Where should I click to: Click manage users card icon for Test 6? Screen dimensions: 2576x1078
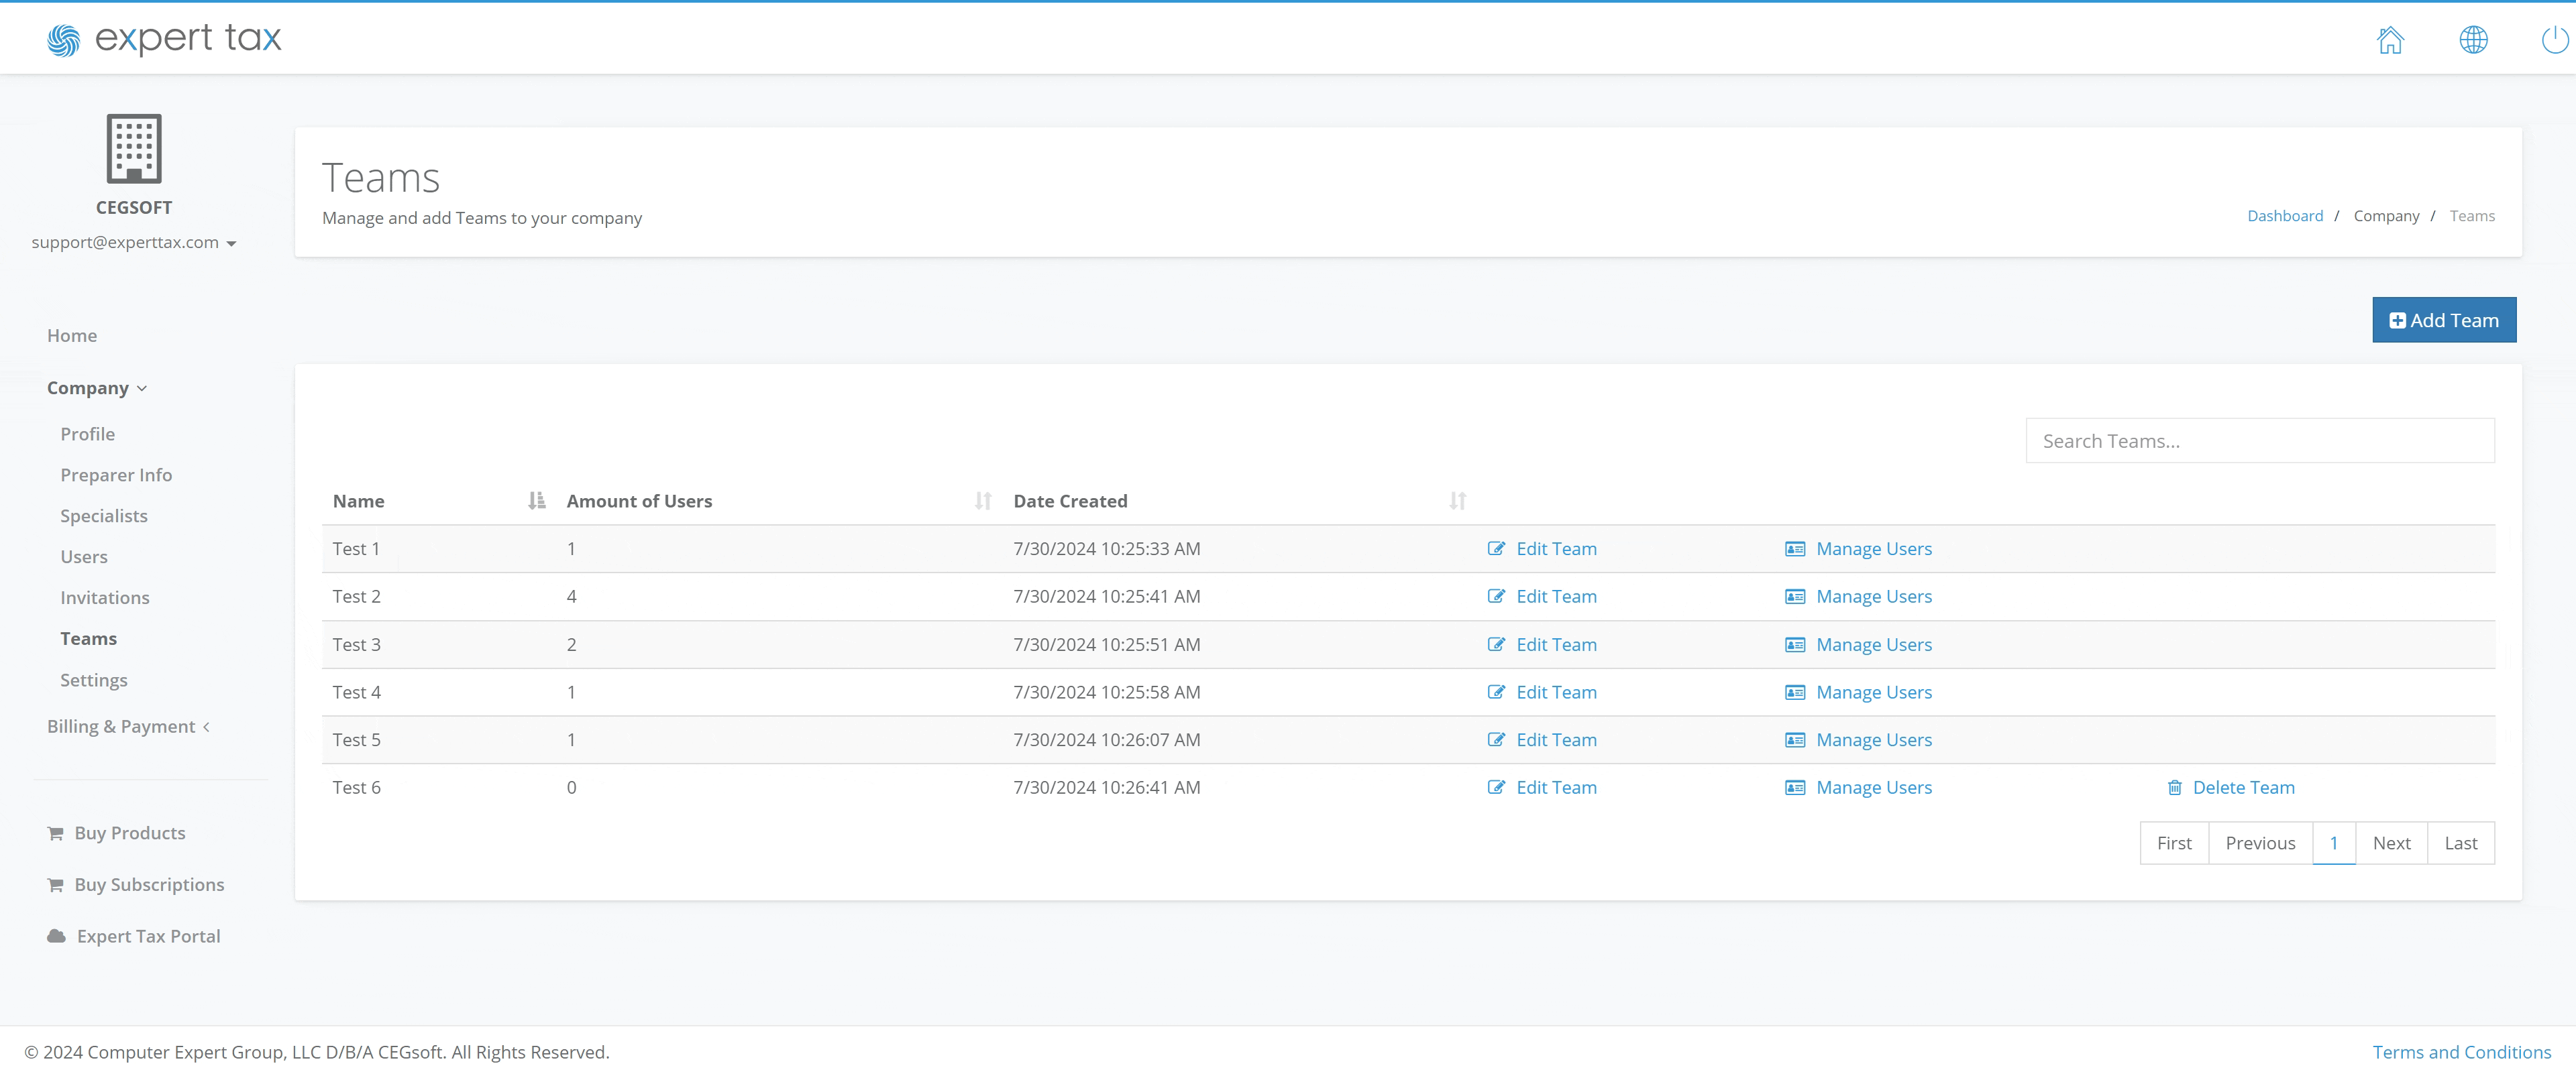point(1795,787)
